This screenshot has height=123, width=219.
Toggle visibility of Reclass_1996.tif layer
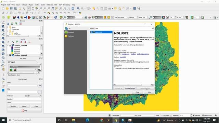click(10, 55)
